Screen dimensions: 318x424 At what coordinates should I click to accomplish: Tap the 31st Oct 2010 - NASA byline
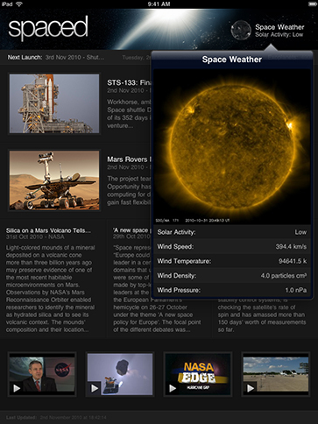pos(35,237)
